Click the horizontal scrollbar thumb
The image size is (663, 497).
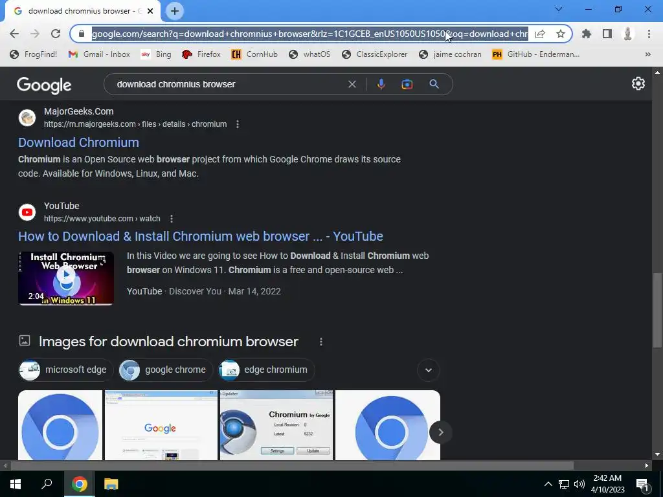pos(292,466)
